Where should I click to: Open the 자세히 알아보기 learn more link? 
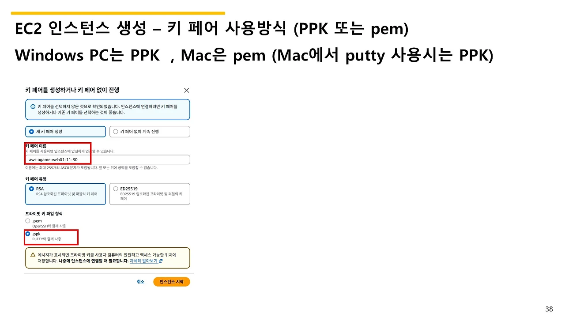coord(143,261)
